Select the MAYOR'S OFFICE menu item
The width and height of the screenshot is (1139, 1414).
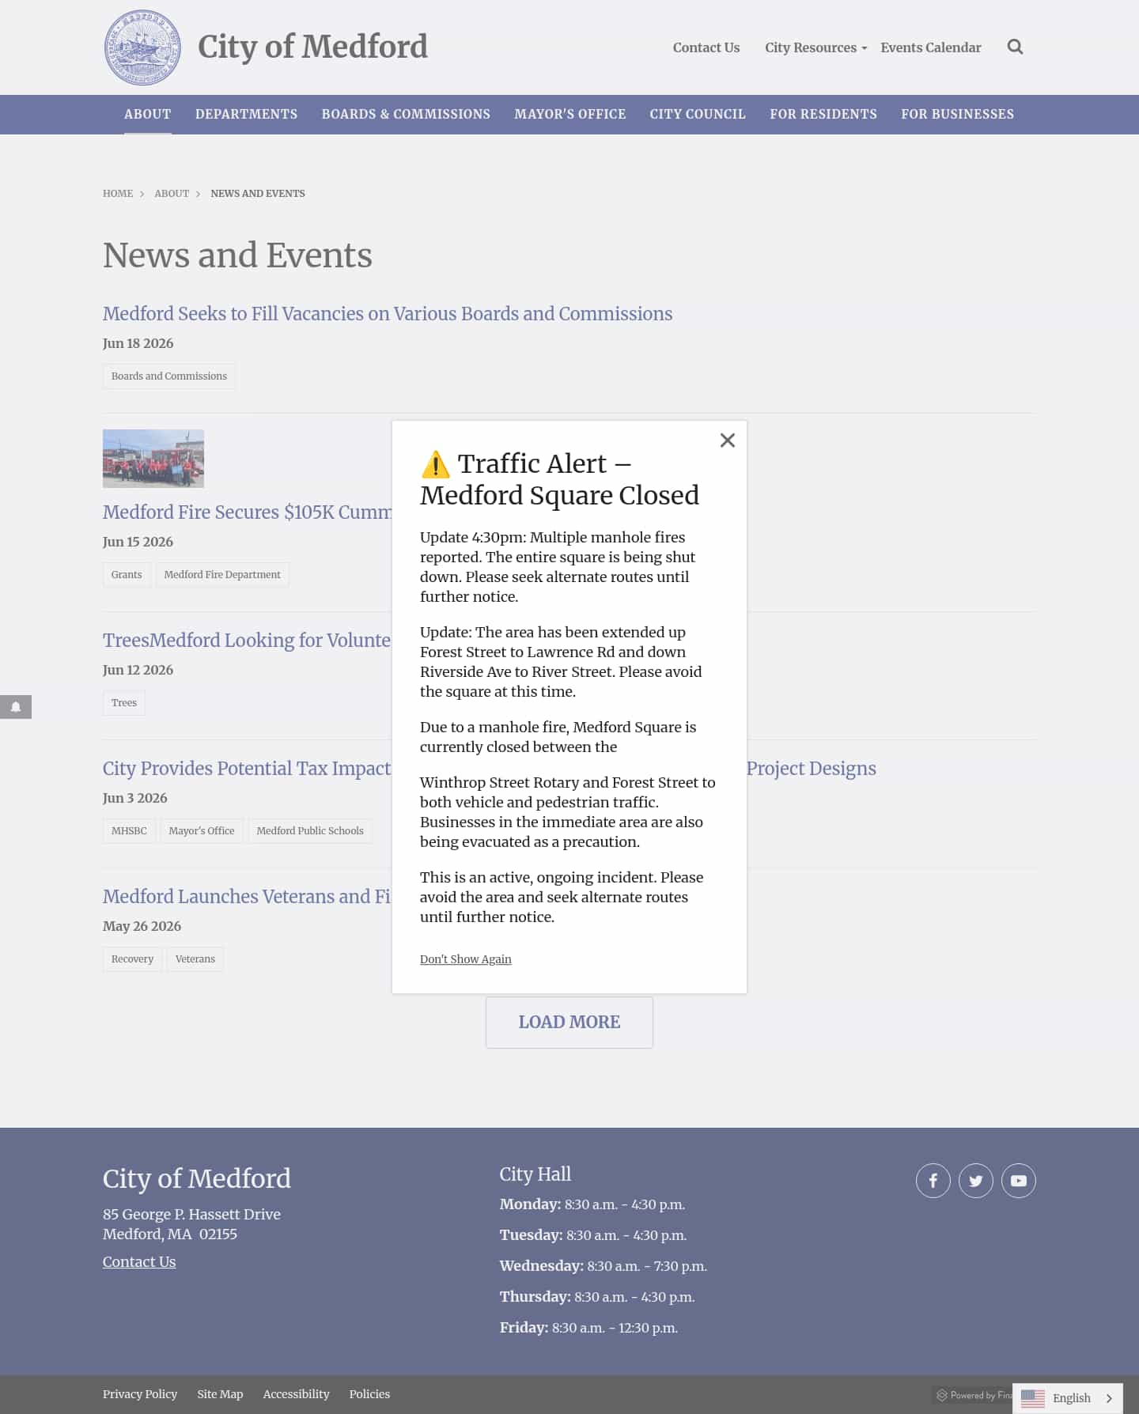570,114
